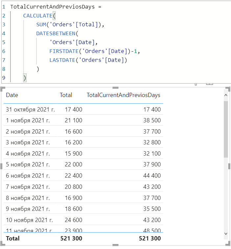Viewport: 231px width, 249px height.
Task: Click the Total value 22 000
Action: click(x=73, y=164)
